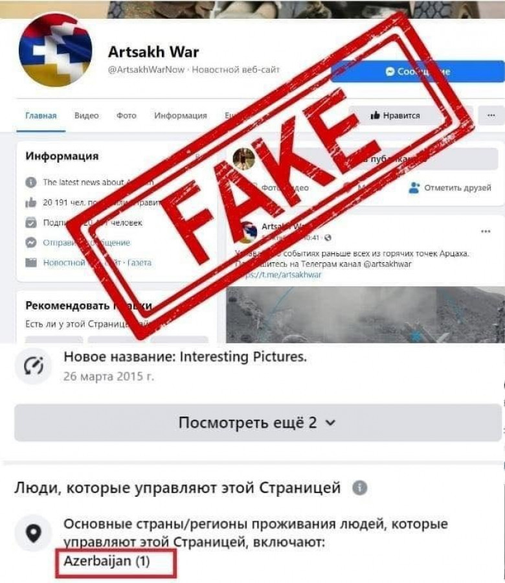Click the Artsakh War flag profile picture

pyautogui.click(x=55, y=50)
